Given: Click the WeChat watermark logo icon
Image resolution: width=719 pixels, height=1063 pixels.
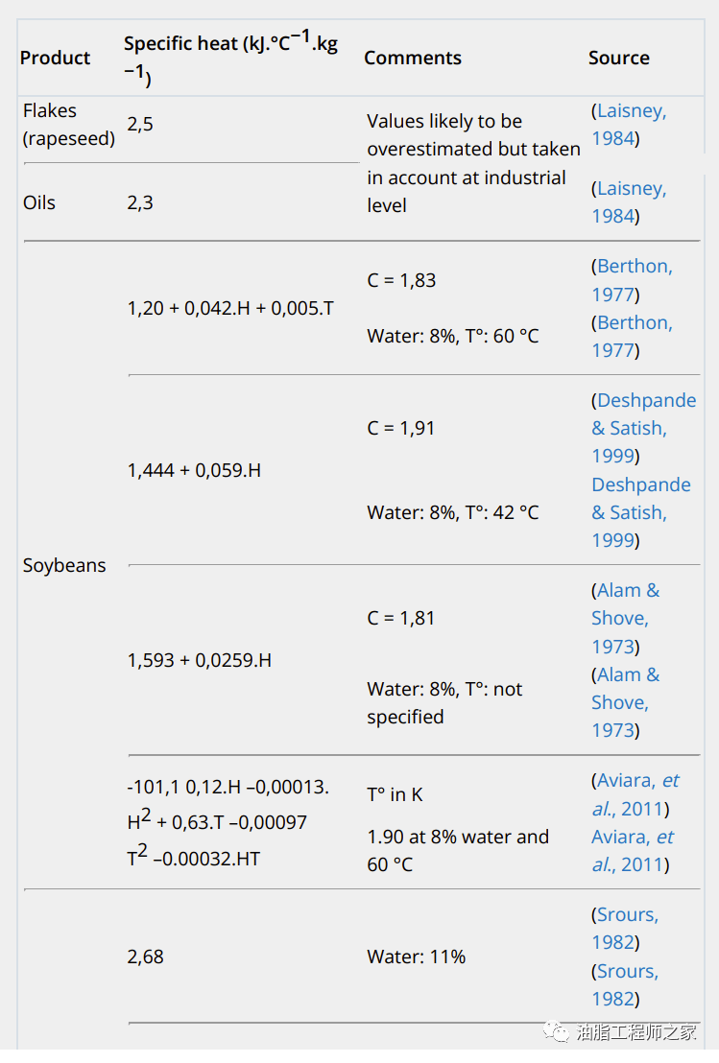Looking at the screenshot, I should pyautogui.click(x=557, y=1033).
